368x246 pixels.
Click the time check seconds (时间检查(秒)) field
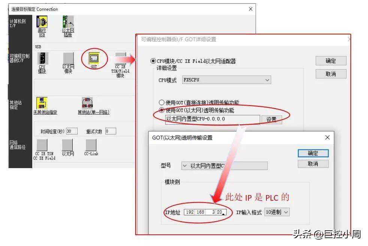click(72, 131)
